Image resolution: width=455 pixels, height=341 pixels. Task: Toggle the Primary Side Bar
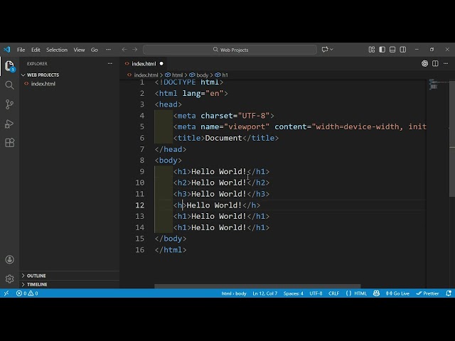coord(382,50)
